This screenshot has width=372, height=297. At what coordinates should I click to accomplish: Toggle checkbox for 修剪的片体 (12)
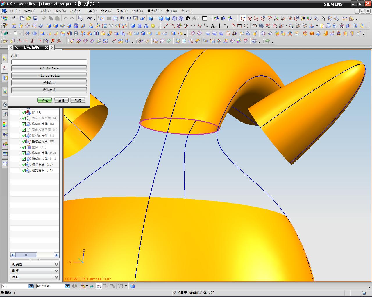point(24,153)
